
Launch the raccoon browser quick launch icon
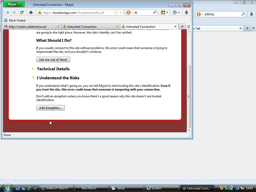35,188
